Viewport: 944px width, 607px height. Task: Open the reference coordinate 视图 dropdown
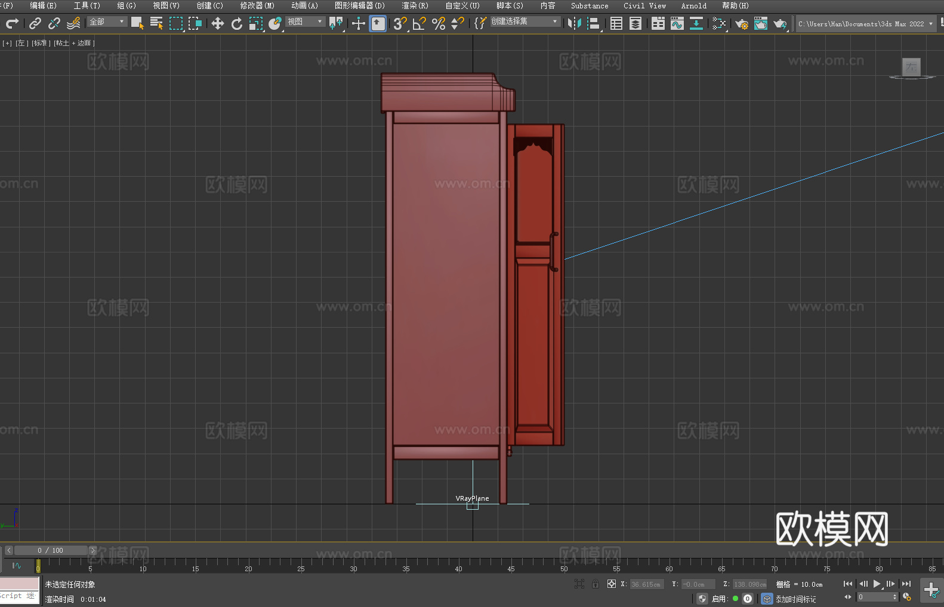[x=305, y=21]
